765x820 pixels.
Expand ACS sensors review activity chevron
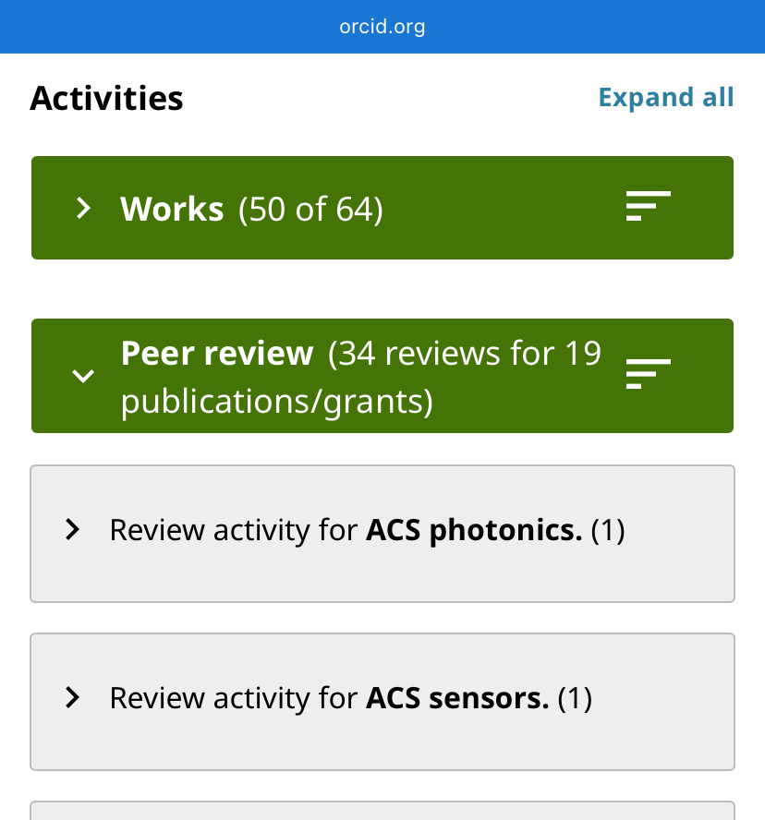(72, 698)
